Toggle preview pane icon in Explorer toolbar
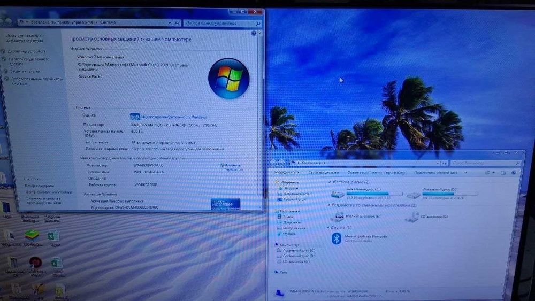This screenshot has height=301, width=535. (503, 173)
